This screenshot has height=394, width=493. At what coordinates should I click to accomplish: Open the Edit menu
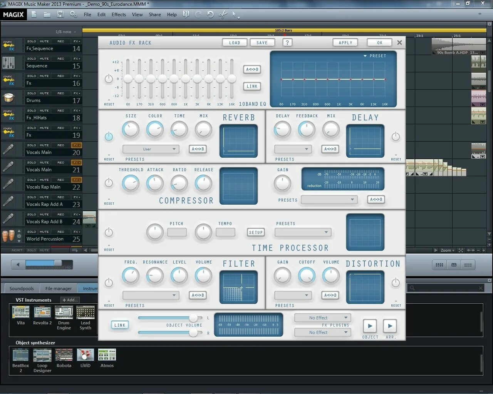point(101,15)
